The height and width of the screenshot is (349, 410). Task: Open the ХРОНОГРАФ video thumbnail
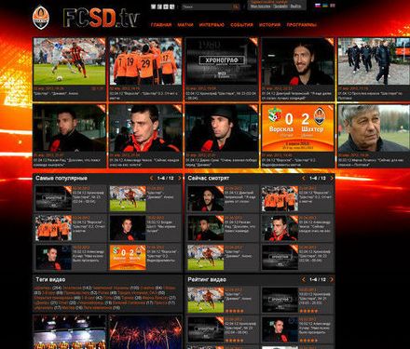[222, 61]
